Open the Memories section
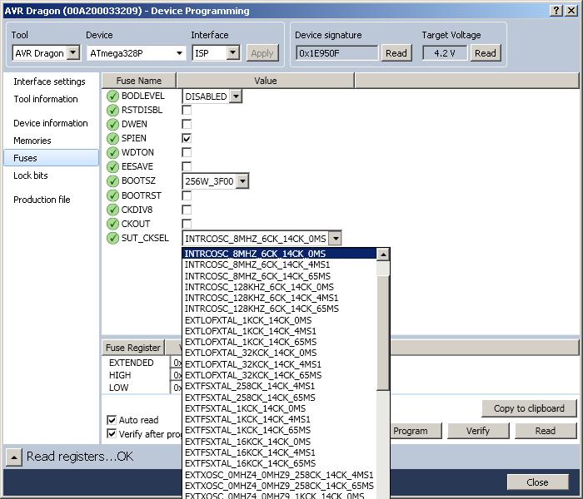The height and width of the screenshot is (499, 583). (32, 141)
